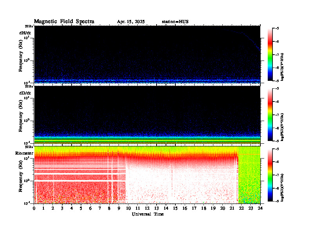Click hour 21 on time axis
The width and height of the screenshot is (310, 239).
[232, 208]
